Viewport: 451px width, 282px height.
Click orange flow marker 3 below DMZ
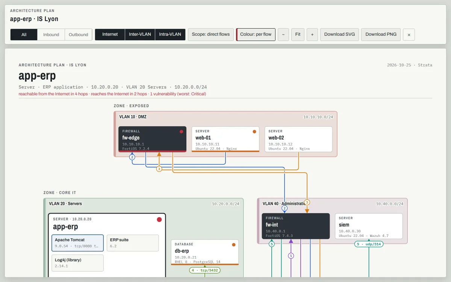coord(159,169)
